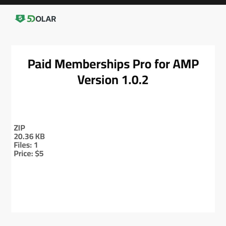Click the file count number 1
Image resolution: width=226 pixels, height=226 pixels.
coord(36,145)
